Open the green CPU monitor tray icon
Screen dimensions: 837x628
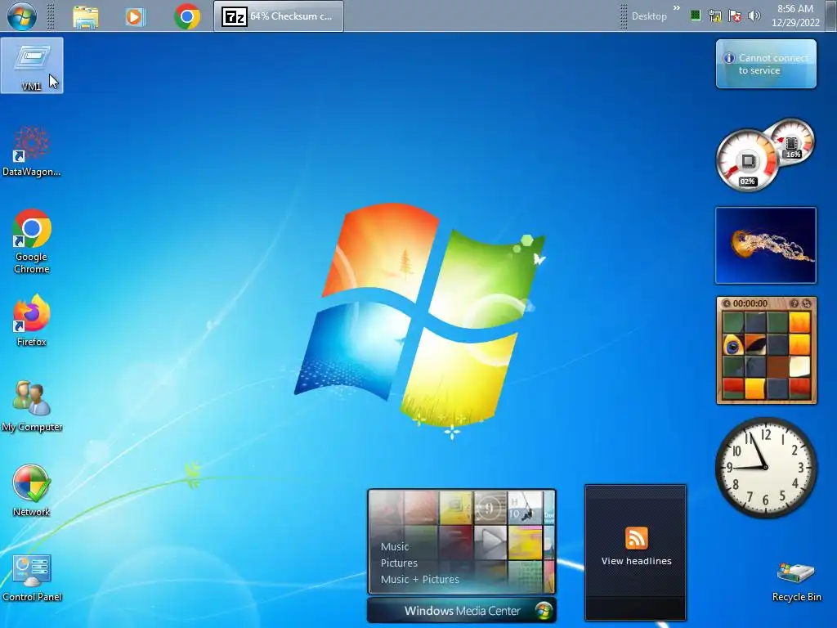click(695, 16)
